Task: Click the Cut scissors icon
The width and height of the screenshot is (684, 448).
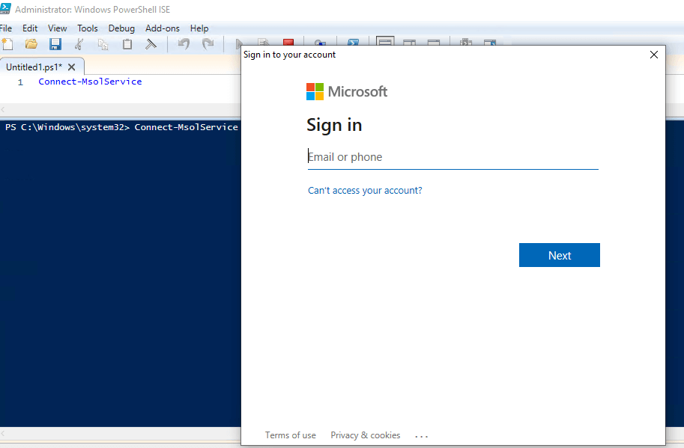Action: click(79, 44)
